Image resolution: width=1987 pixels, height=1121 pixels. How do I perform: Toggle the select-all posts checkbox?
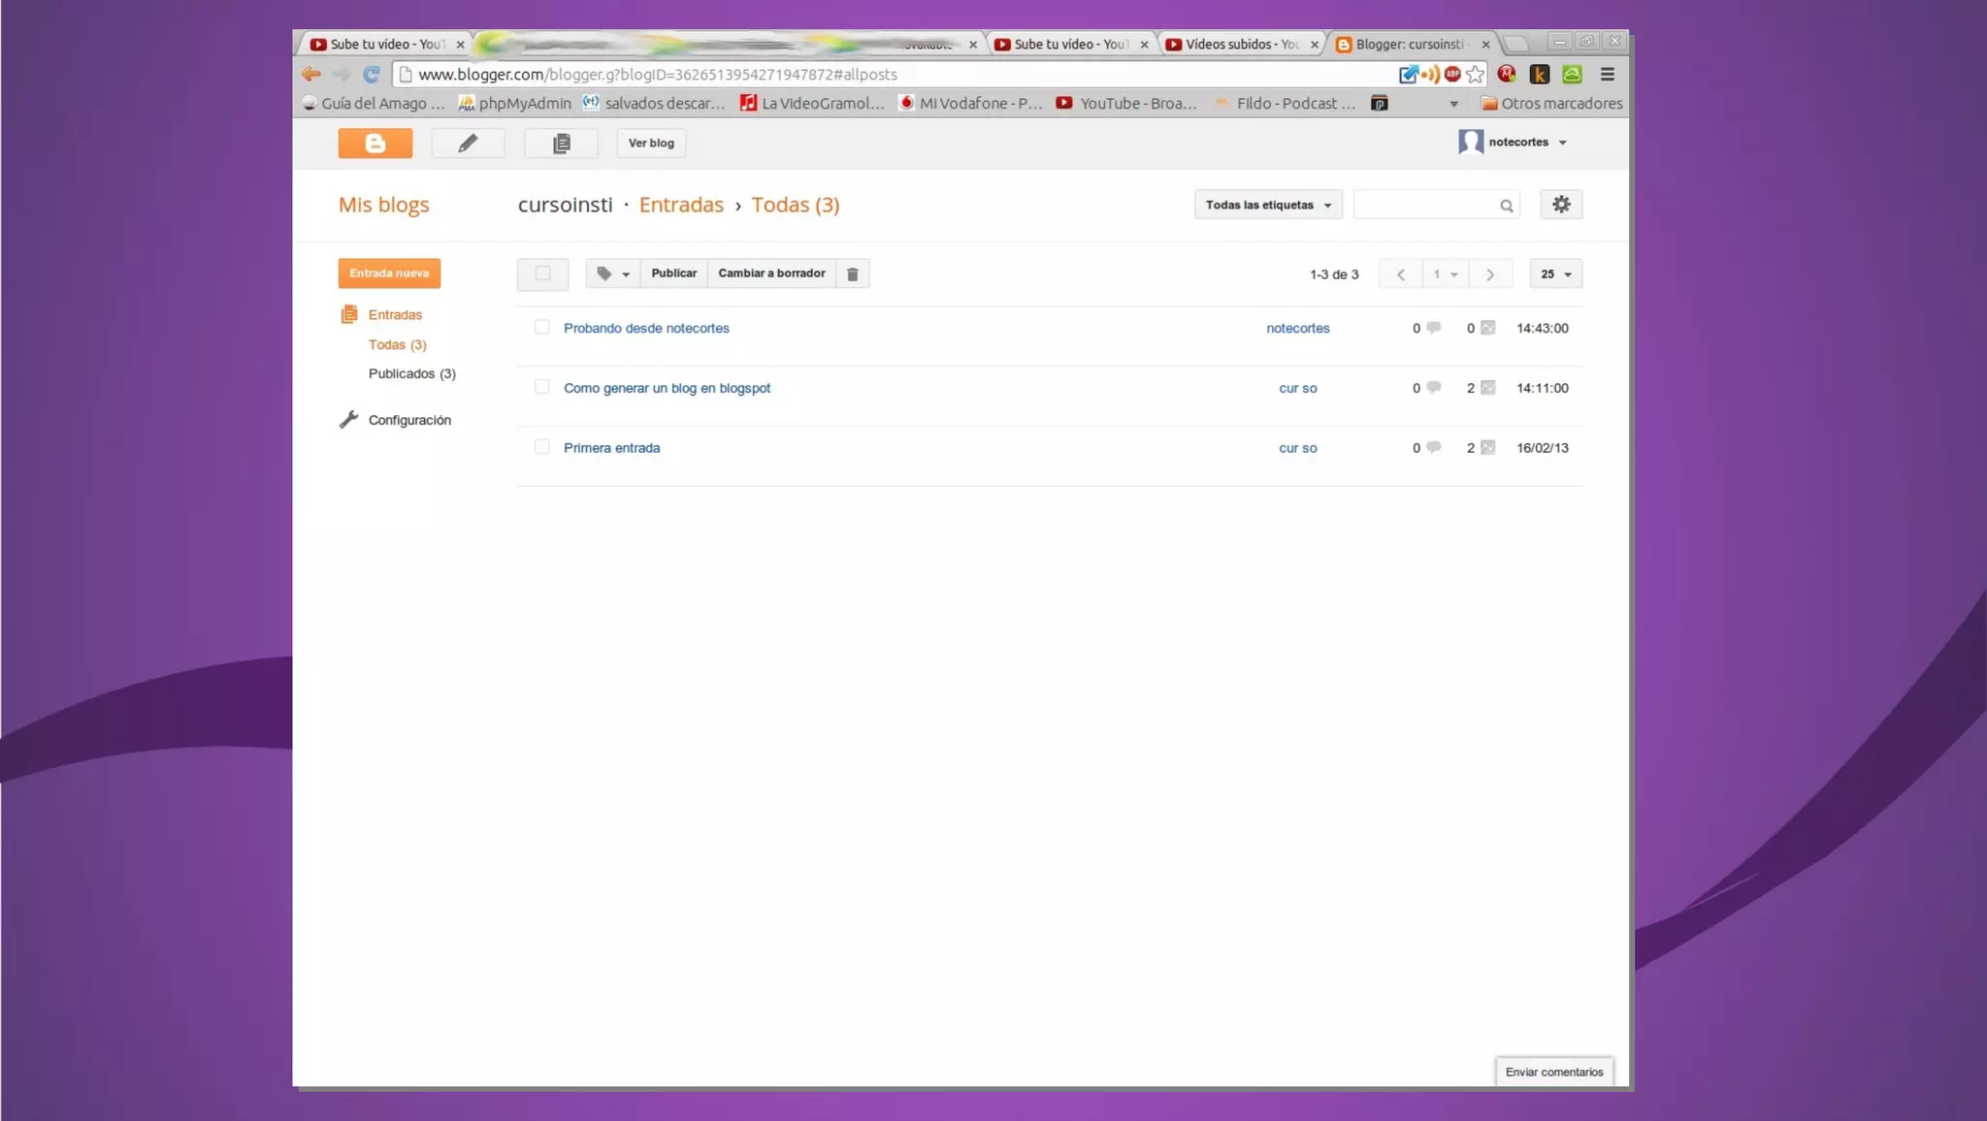pos(542,273)
